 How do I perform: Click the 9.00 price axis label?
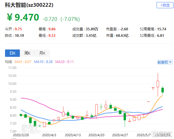(13, 100)
